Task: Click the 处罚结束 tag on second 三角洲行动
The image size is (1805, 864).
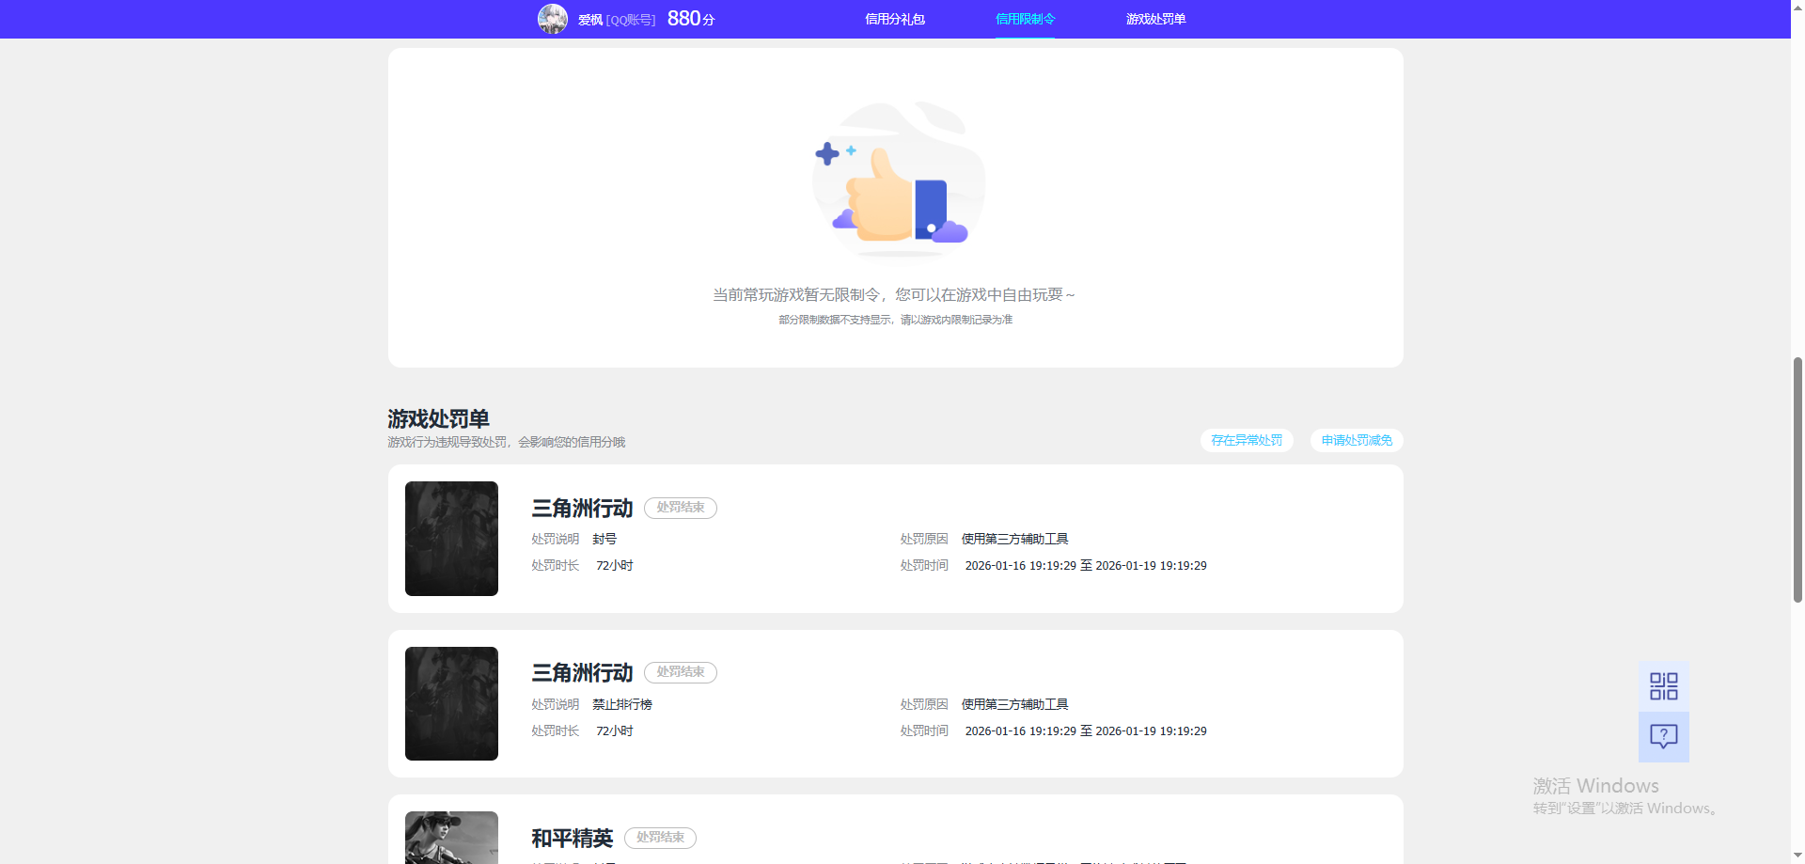Action: click(680, 672)
